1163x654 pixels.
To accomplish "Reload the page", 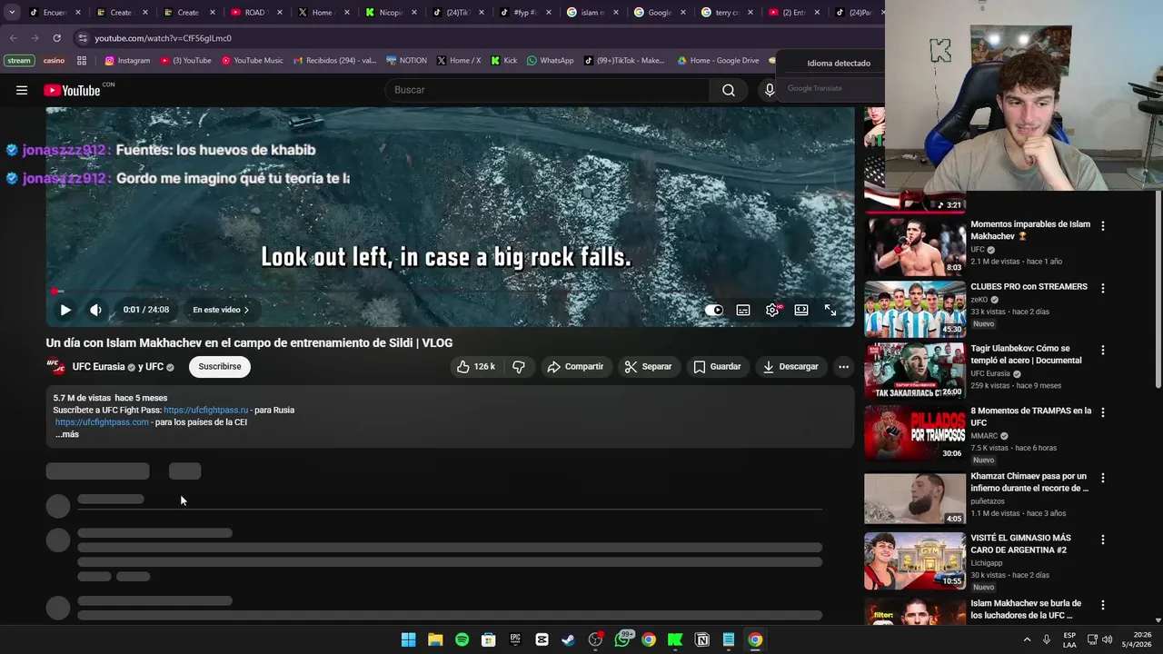I will coord(56,38).
